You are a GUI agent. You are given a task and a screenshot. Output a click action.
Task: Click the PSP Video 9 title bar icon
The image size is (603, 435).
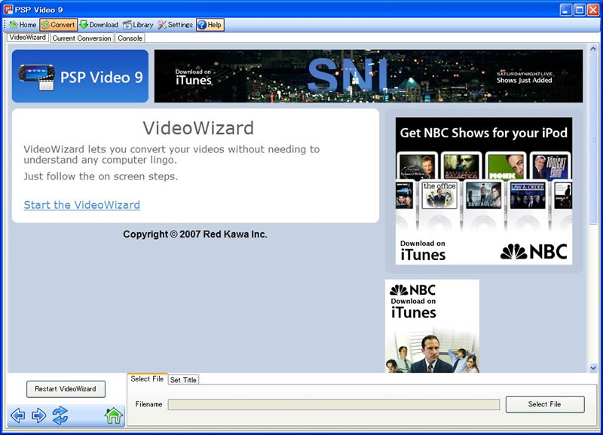8,9
